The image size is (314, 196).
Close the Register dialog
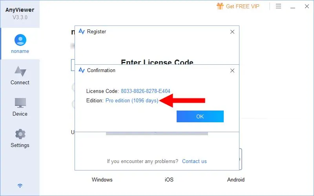pyautogui.click(x=232, y=32)
